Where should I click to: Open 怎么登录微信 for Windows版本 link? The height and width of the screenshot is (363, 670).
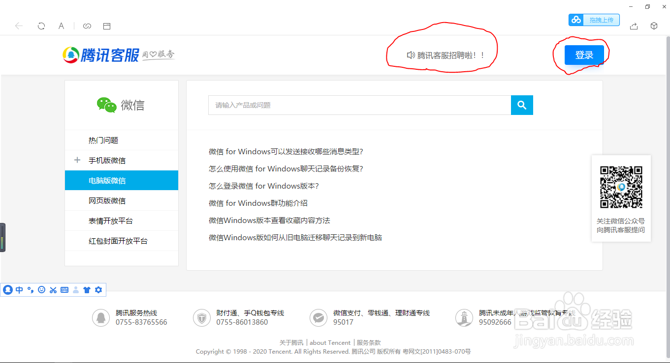click(264, 186)
